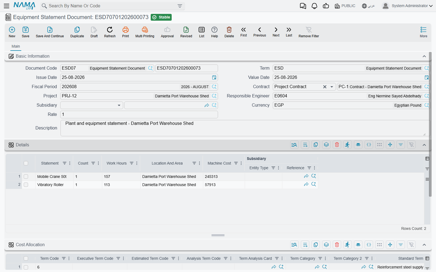This screenshot has width=436, height=272.
Task: Collapse Basic Information section
Action: click(x=424, y=56)
